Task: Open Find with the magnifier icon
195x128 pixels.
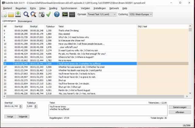Action: coord(26,14)
